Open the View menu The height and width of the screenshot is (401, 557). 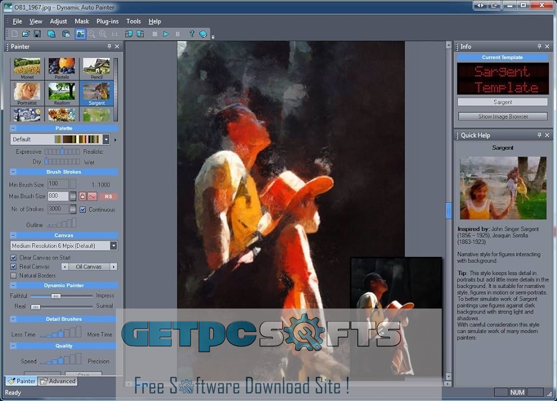(36, 21)
